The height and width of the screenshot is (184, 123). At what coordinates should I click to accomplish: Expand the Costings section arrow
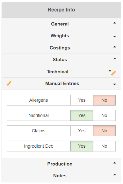tap(115, 47)
